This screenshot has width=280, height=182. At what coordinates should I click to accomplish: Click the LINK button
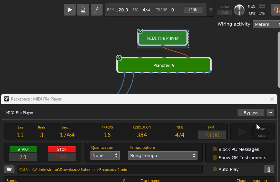tap(193, 10)
